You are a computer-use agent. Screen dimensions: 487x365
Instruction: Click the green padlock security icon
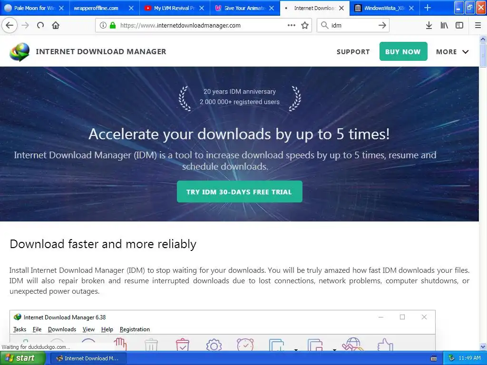point(113,26)
